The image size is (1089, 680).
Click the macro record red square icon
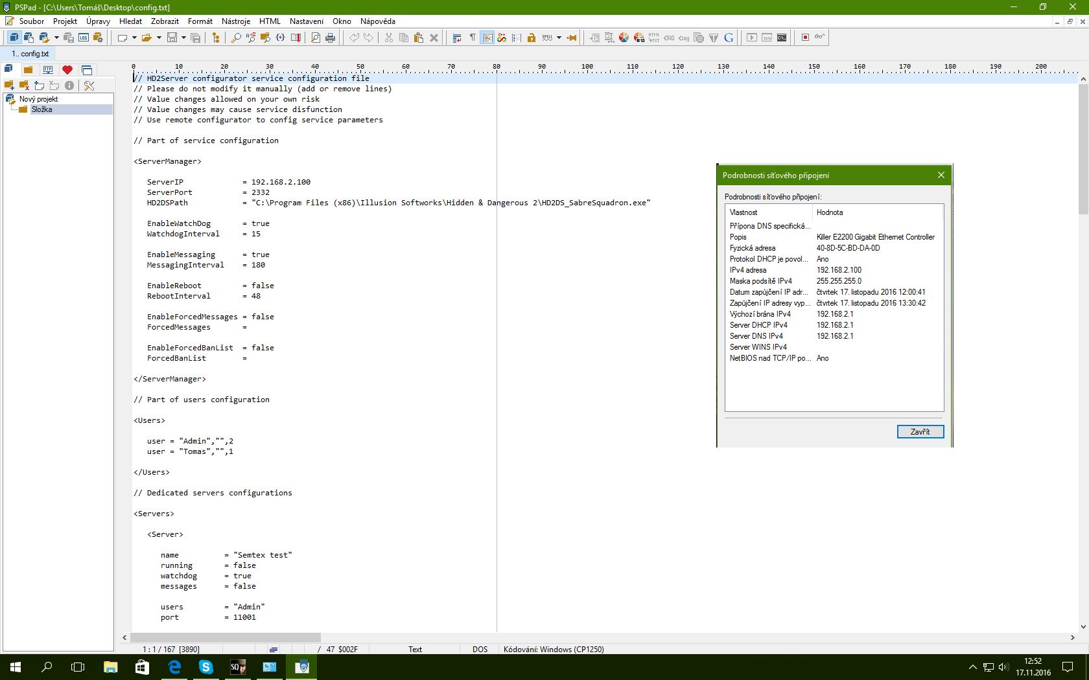pyautogui.click(x=805, y=38)
